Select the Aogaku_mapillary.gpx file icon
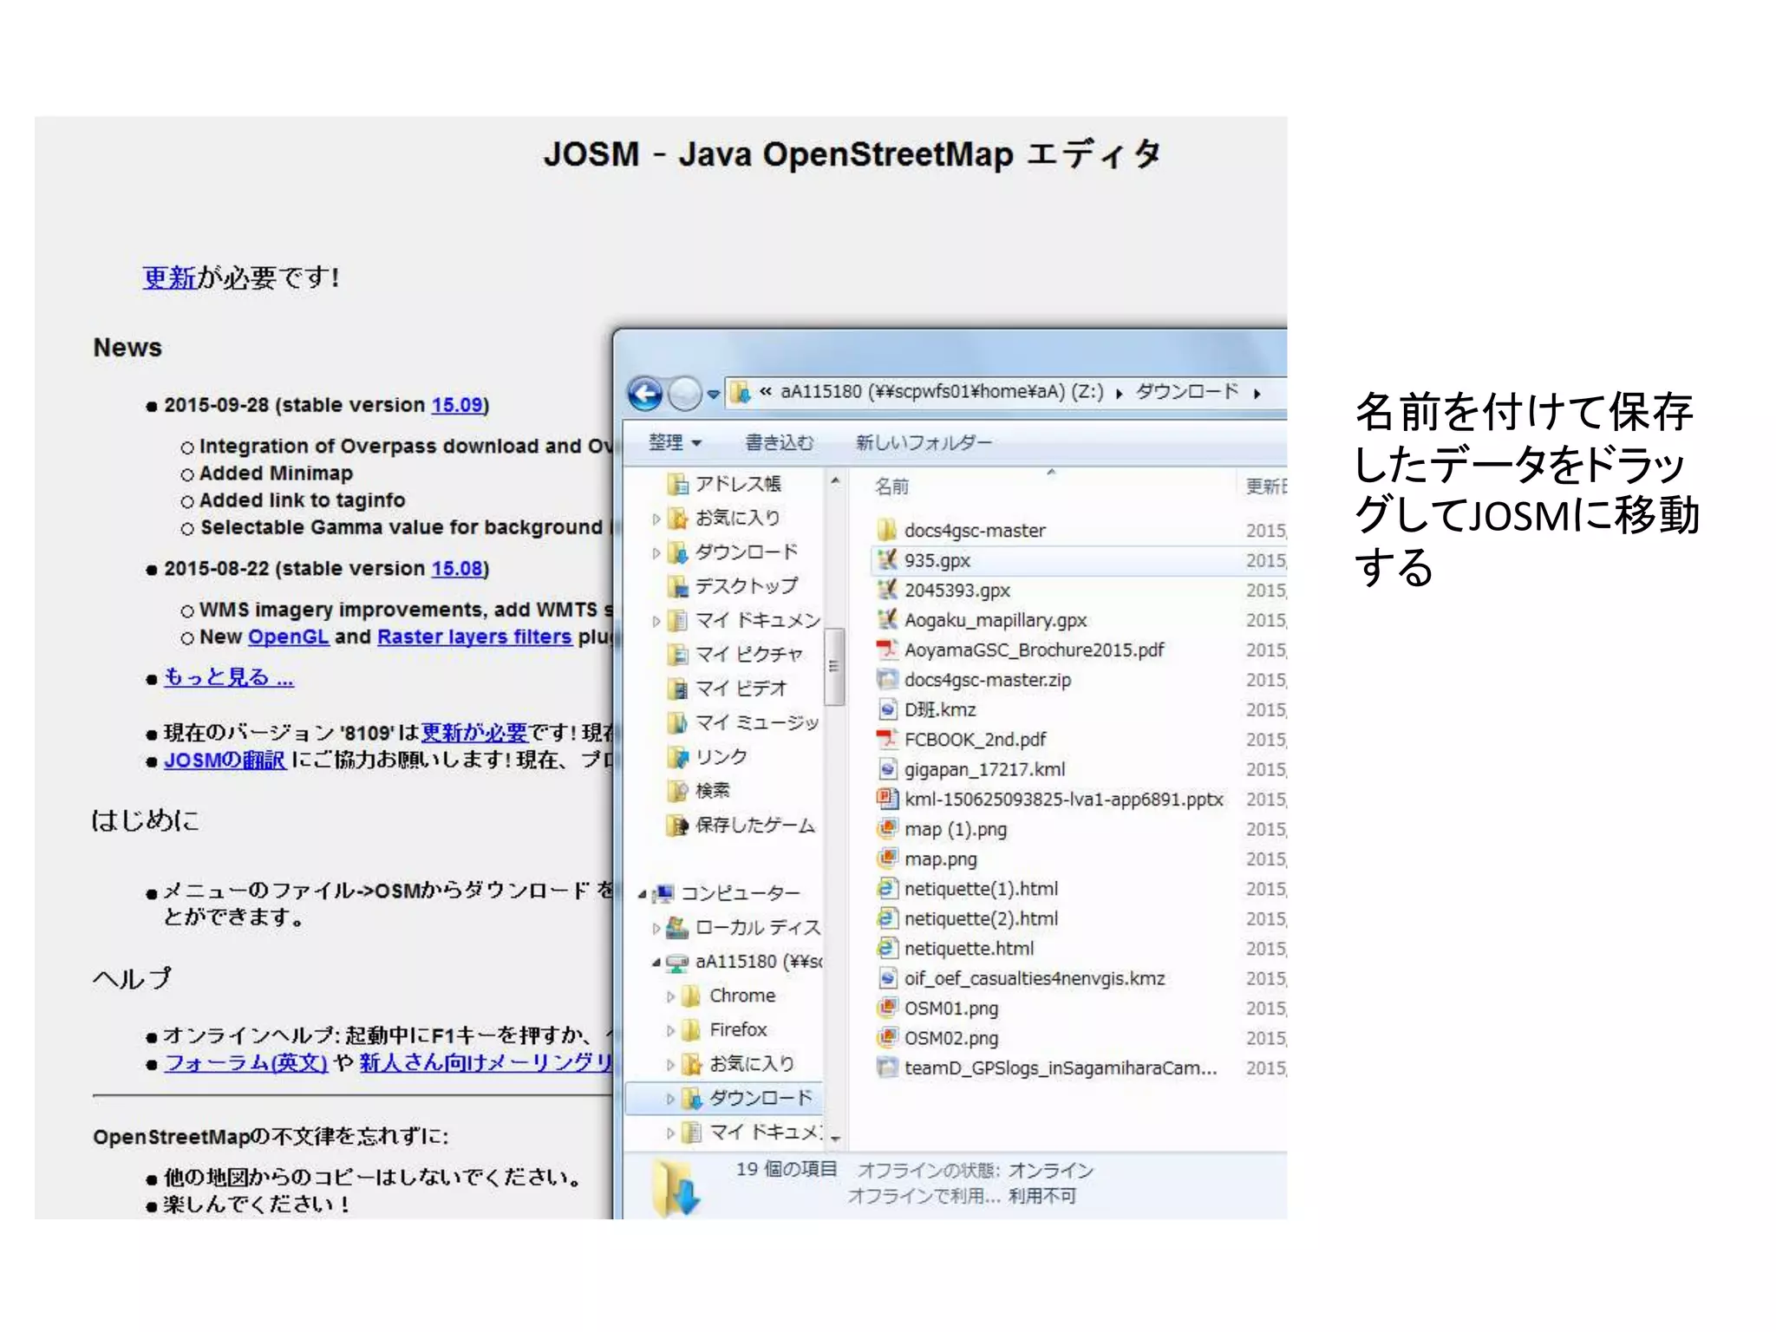Image resolution: width=1776 pixels, height=1332 pixels. pyautogui.click(x=886, y=620)
